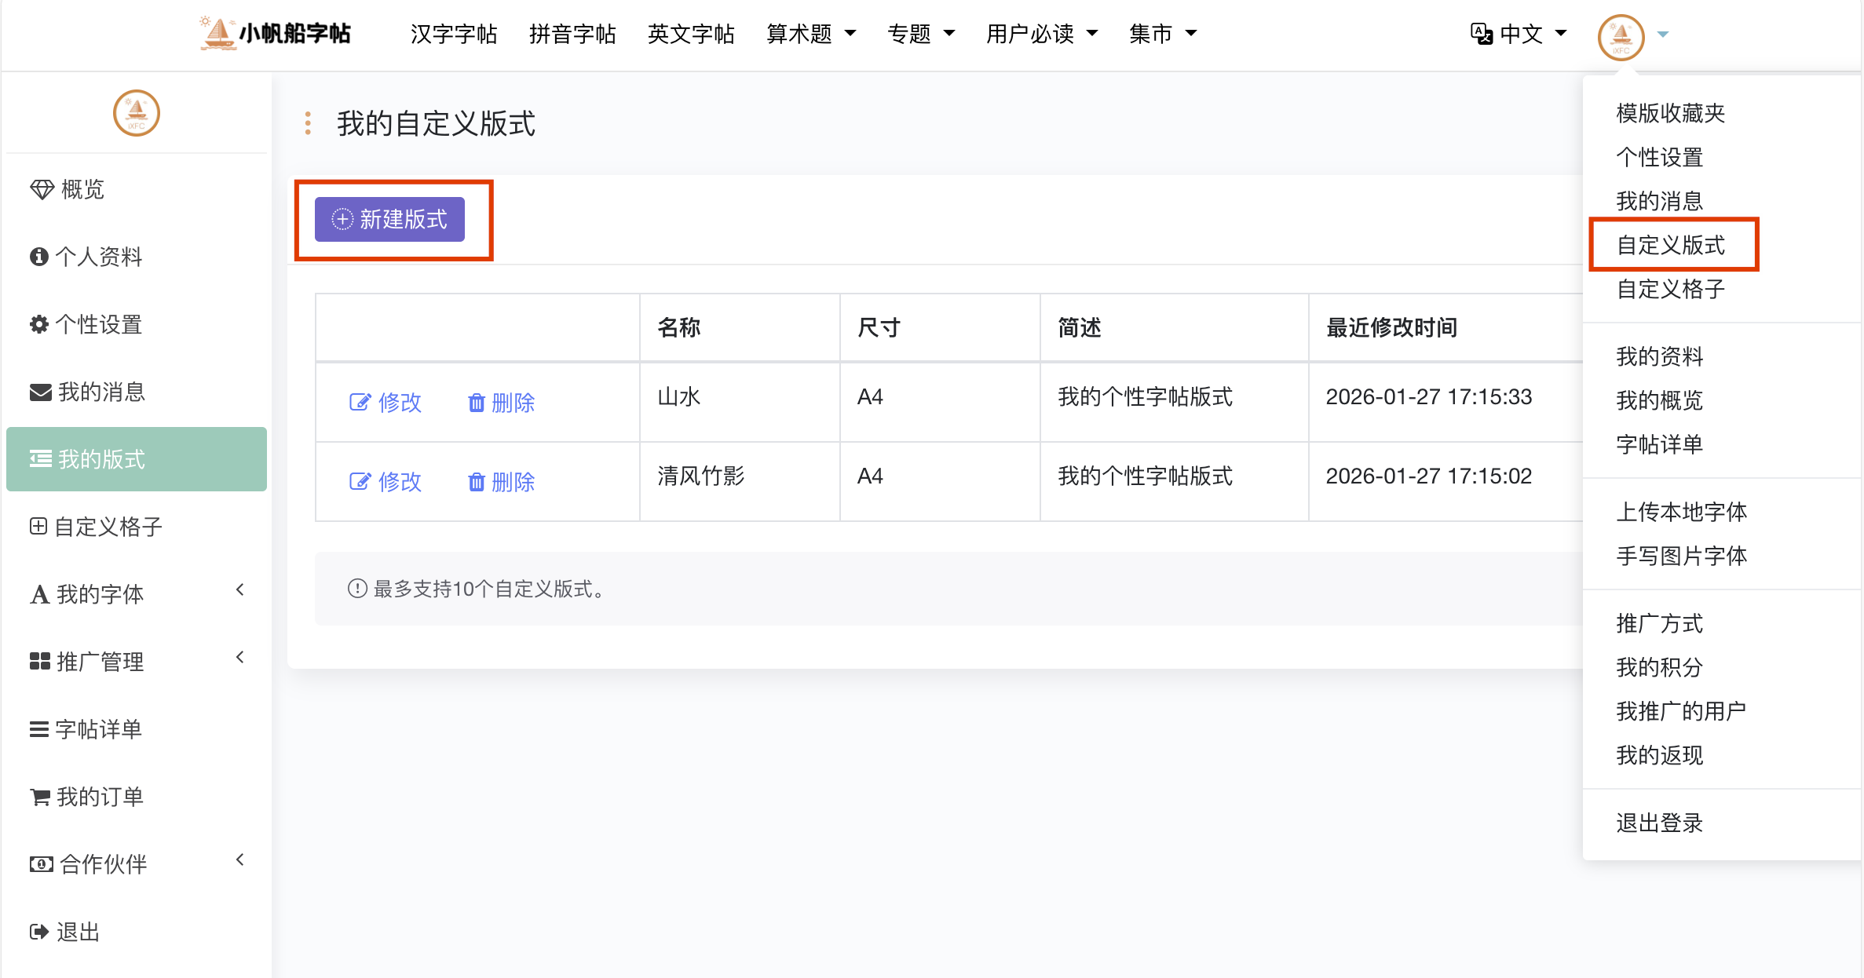
Task: Click the font A icon beside 我的字体
Action: 39,594
